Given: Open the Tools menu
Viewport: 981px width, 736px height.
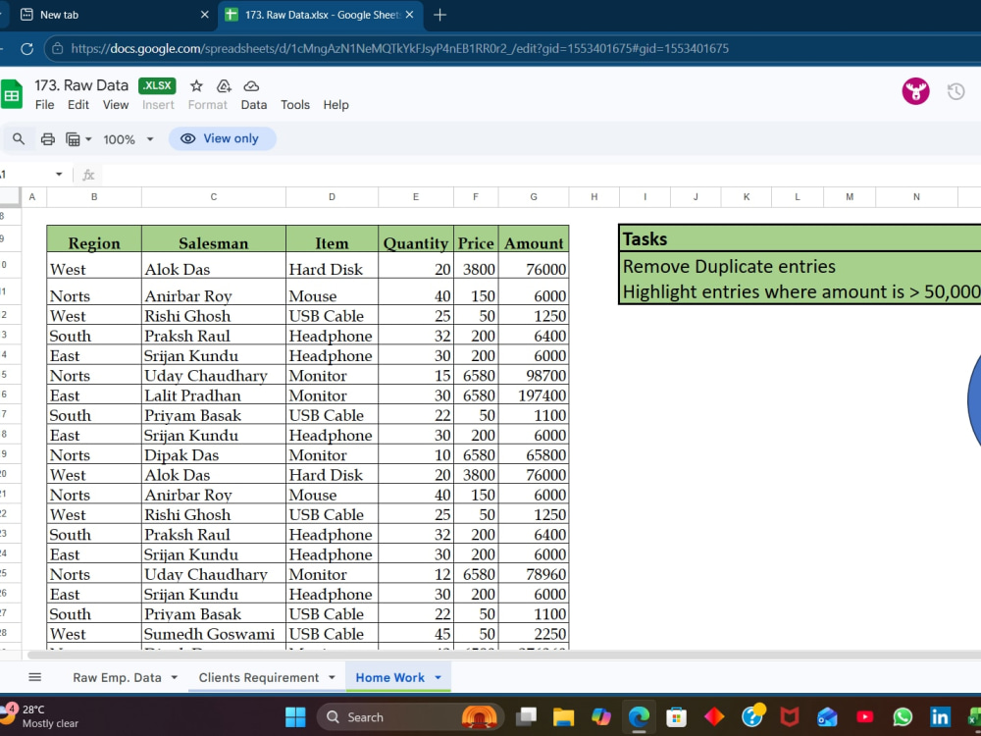Looking at the screenshot, I should (x=295, y=105).
